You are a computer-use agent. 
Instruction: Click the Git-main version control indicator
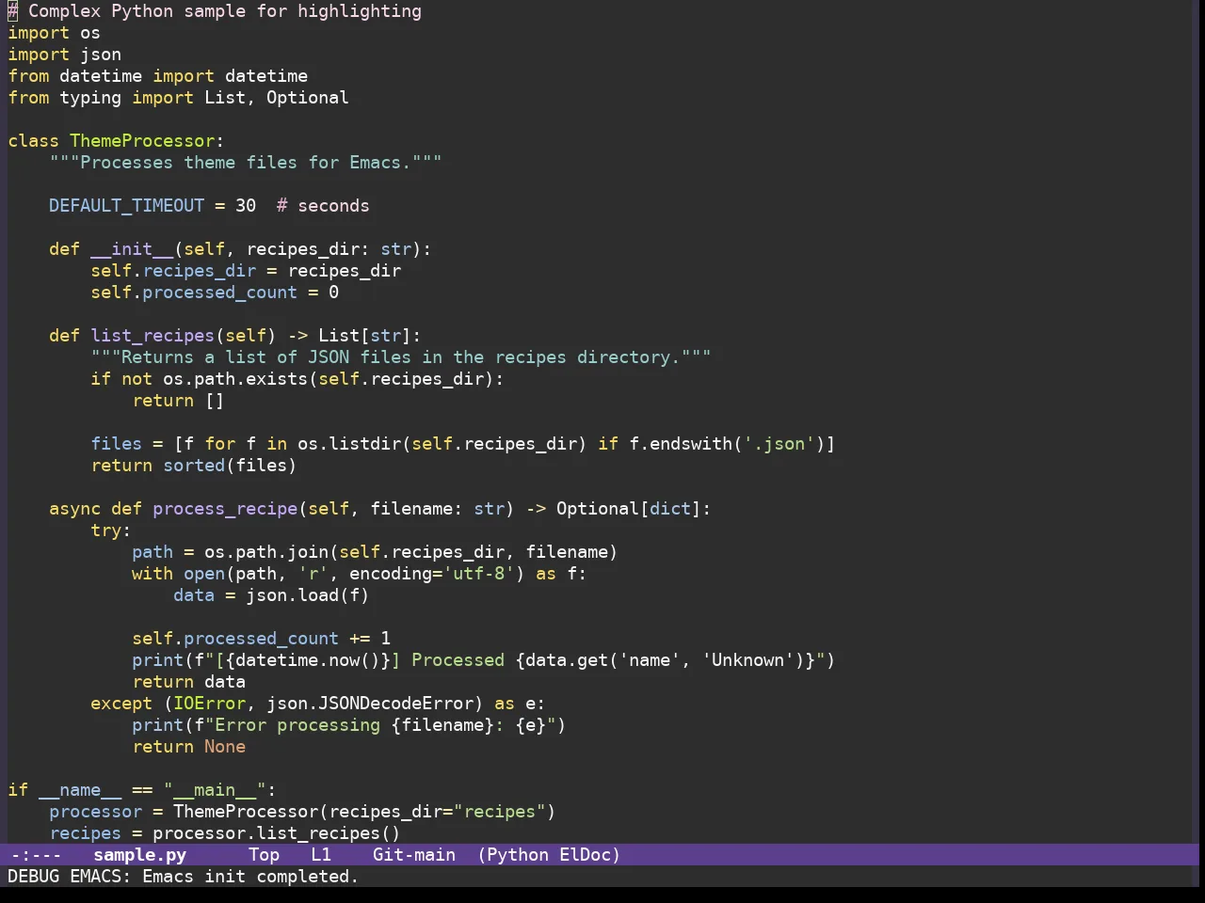tap(414, 855)
